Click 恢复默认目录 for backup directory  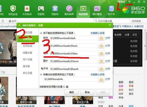click(x=98, y=75)
